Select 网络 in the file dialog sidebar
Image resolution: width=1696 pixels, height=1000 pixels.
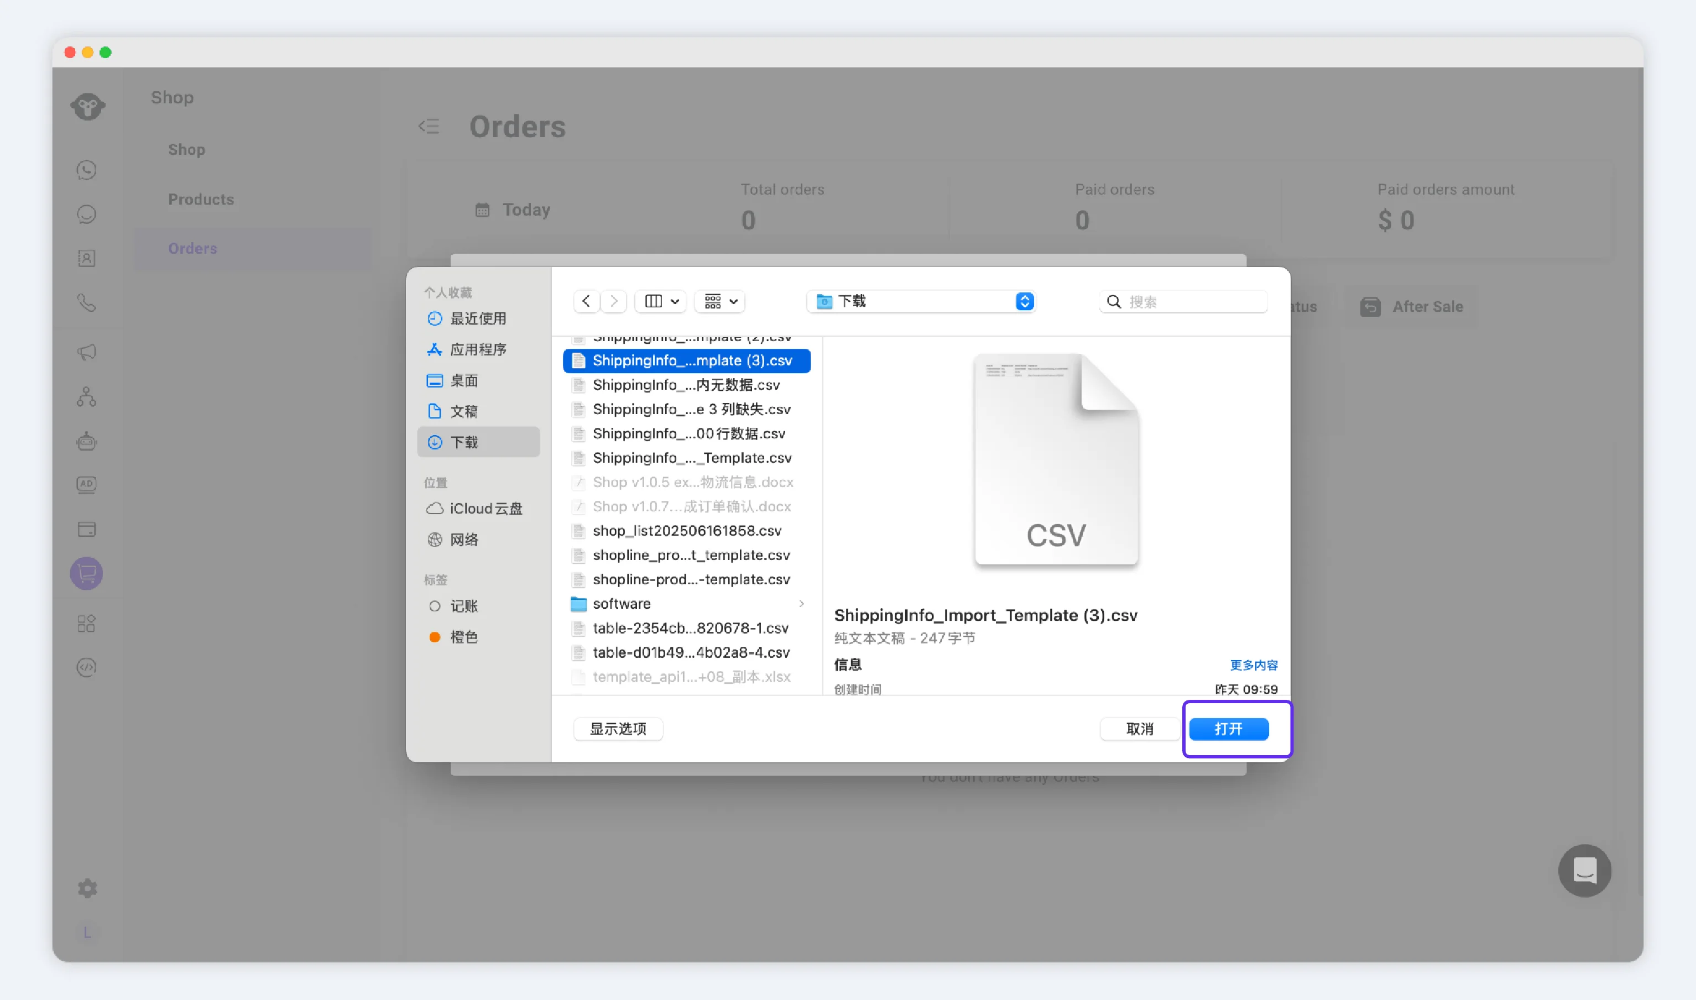tap(478, 540)
